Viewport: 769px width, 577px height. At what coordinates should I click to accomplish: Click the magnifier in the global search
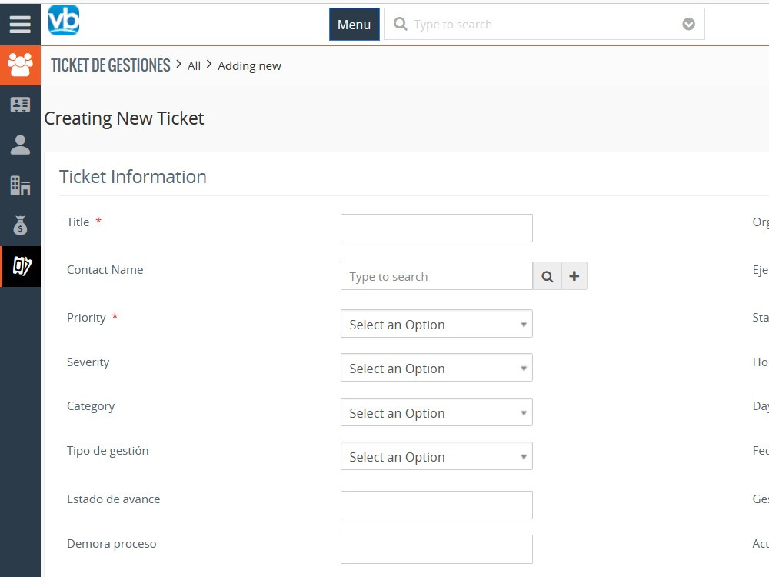click(400, 24)
